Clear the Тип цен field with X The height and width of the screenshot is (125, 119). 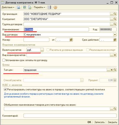pos(112,70)
